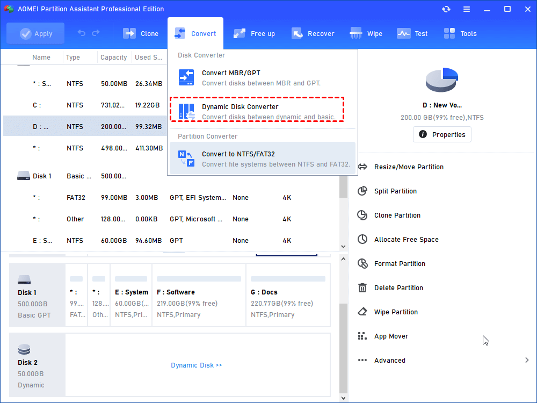Image resolution: width=537 pixels, height=403 pixels.
Task: Select Disk 2 Dynamic label block
Action: (x=38, y=365)
